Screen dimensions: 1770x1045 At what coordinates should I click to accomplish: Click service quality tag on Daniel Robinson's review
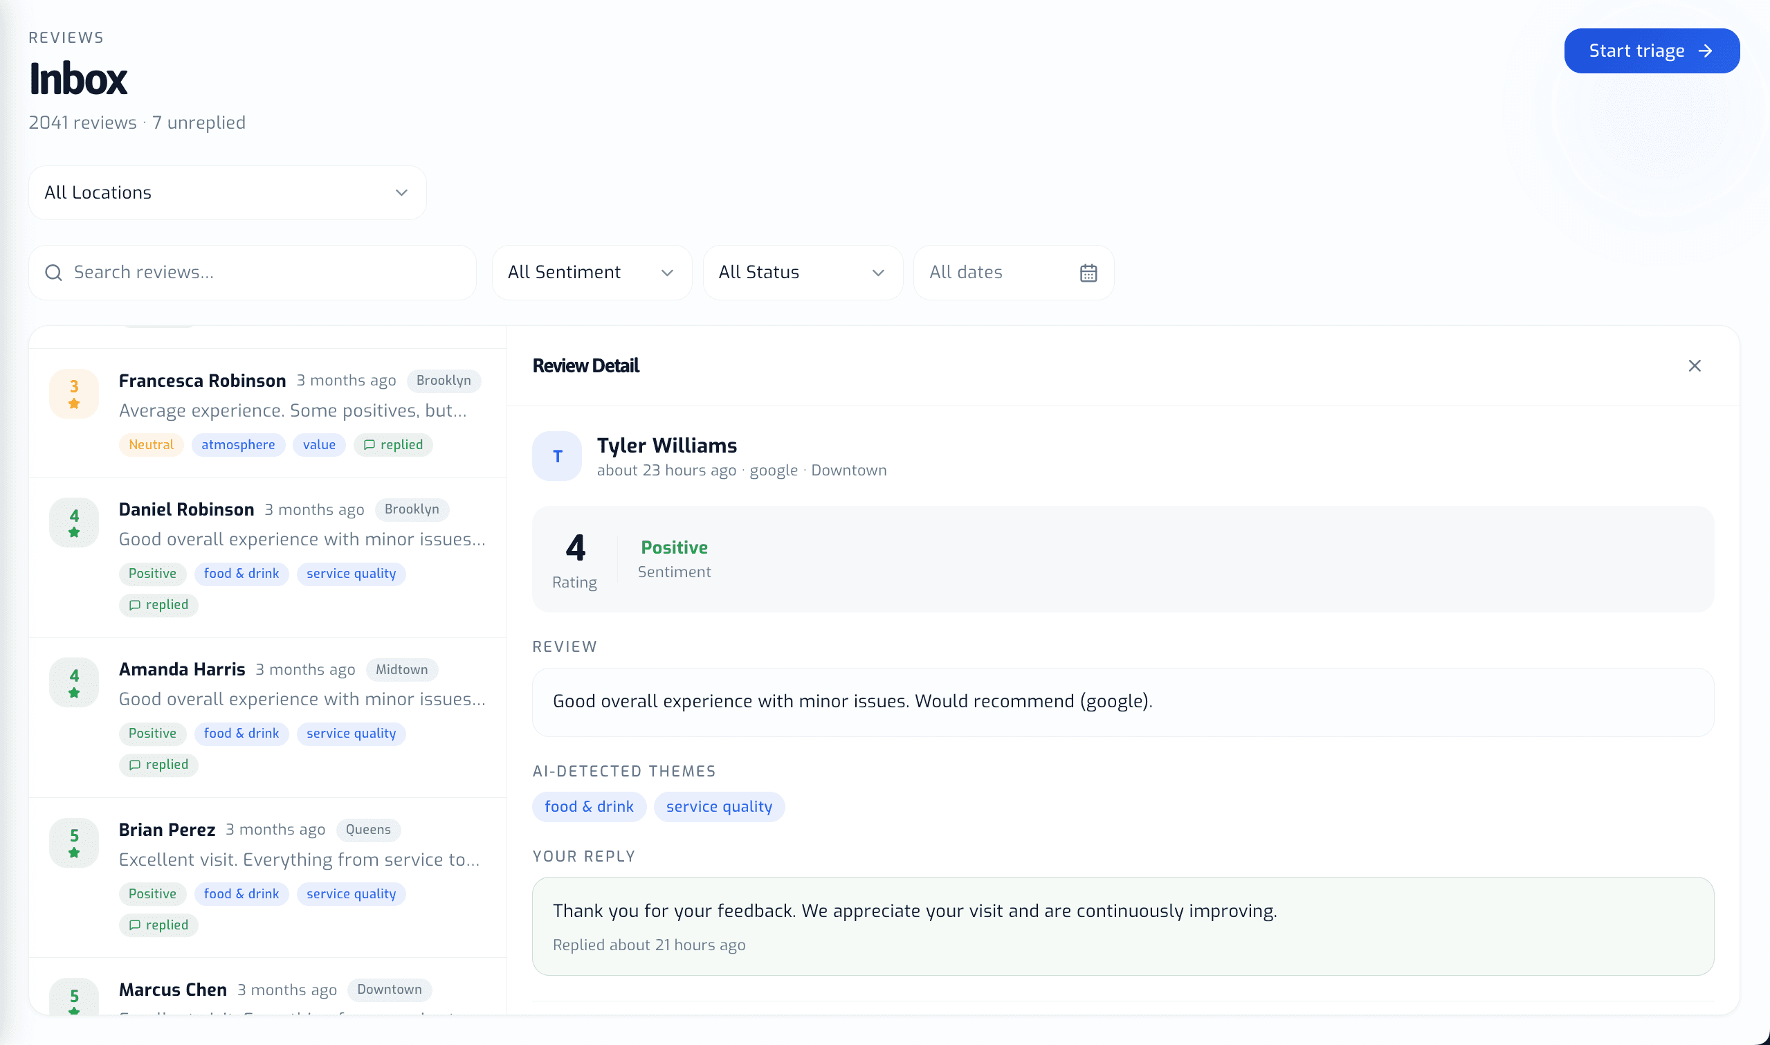(352, 574)
